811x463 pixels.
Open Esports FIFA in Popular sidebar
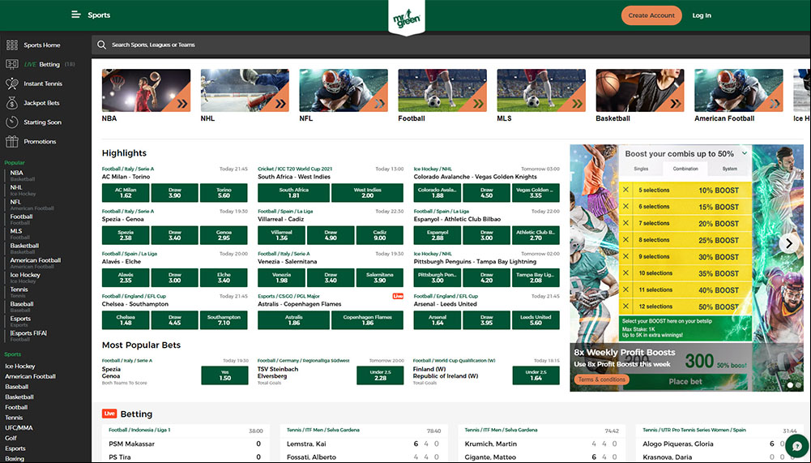[28, 333]
